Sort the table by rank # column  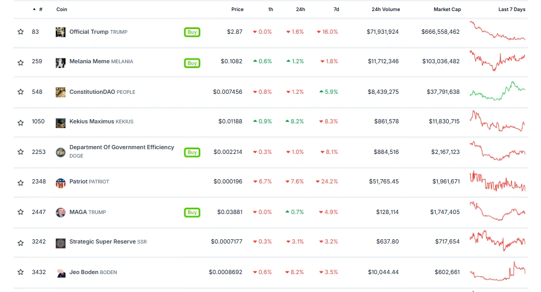point(41,9)
